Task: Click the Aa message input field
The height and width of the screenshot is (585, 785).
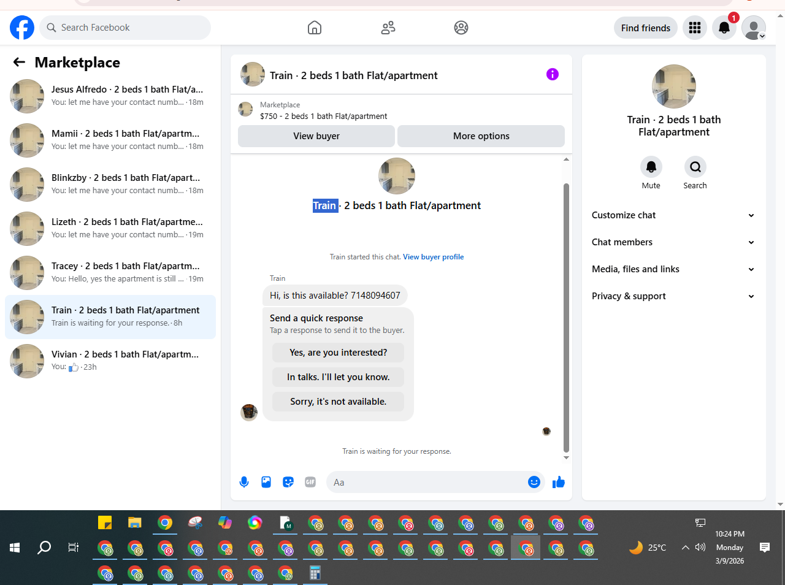Action: tap(426, 482)
